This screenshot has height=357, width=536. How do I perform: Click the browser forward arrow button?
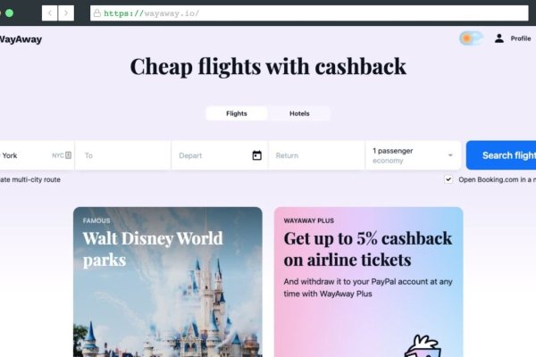[66, 13]
